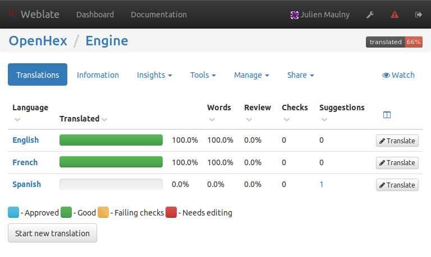Screen dimensions: 431x257
Task: Open the English translation
Action: coord(26,140)
